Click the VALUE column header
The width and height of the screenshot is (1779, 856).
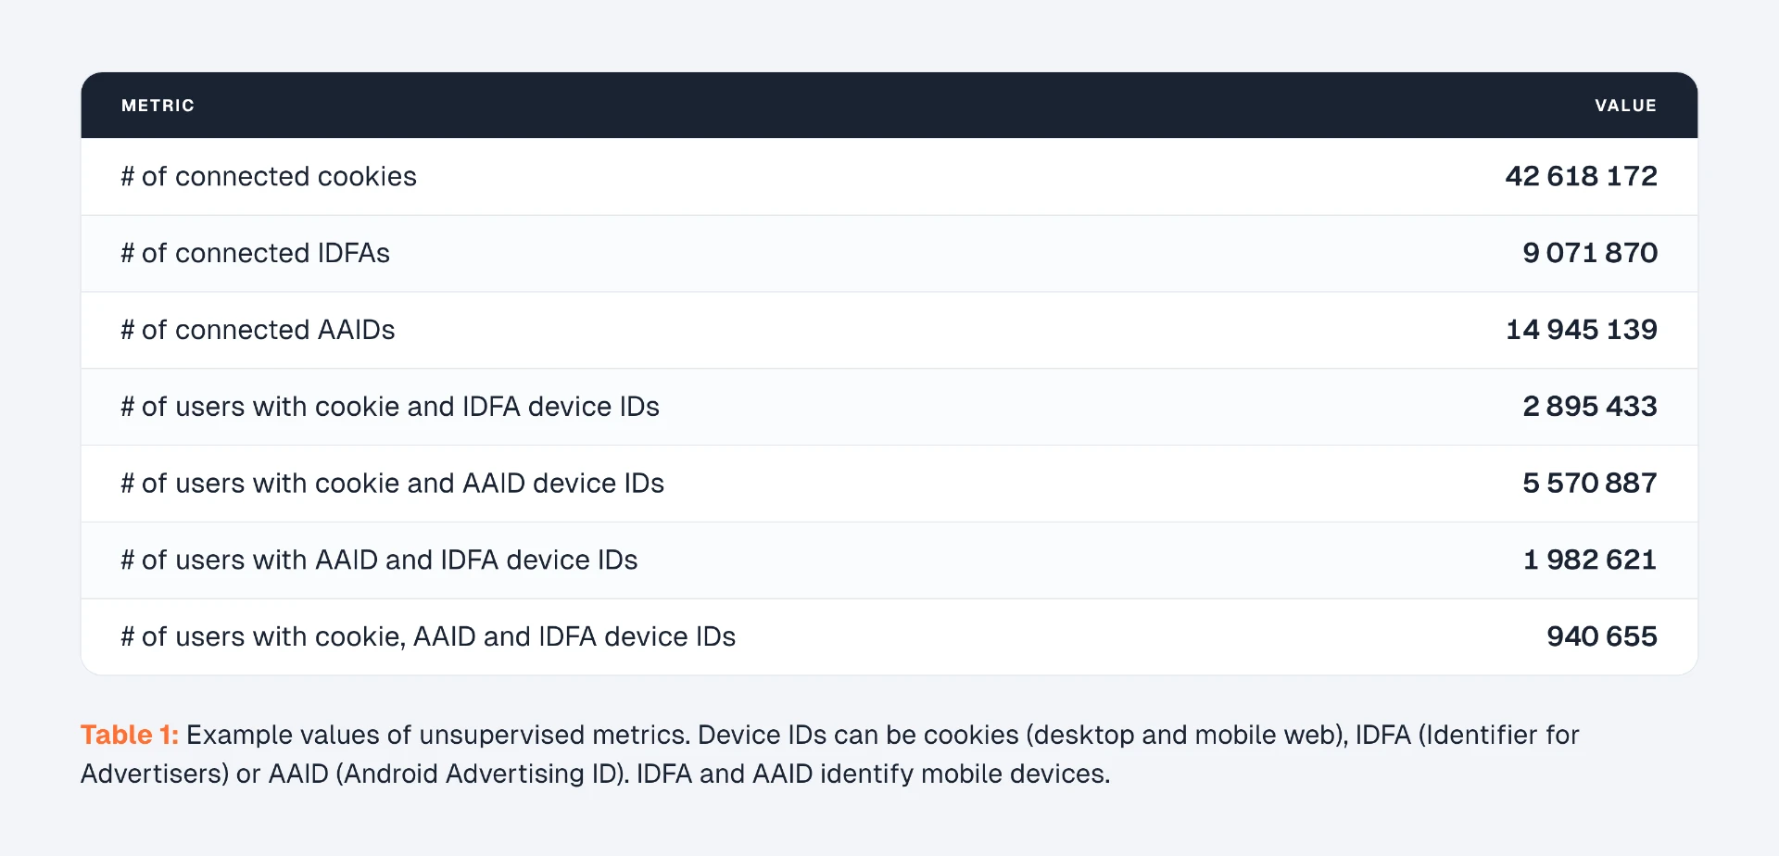click(x=1625, y=106)
